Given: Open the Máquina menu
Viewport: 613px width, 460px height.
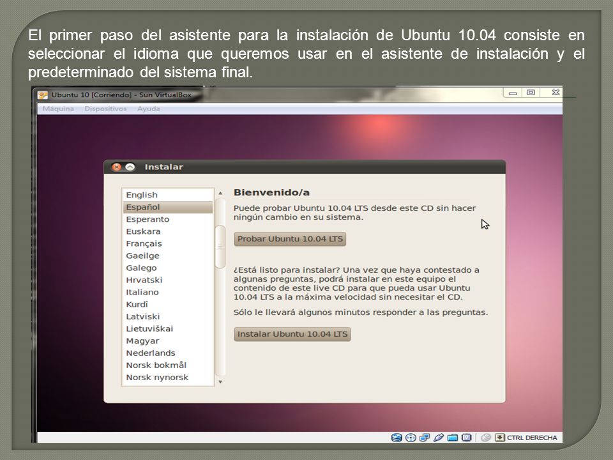Looking at the screenshot, I should coord(58,109).
